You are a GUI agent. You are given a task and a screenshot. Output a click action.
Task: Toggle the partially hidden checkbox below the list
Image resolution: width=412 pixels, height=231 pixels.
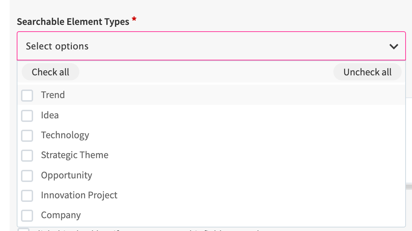click(x=24, y=229)
